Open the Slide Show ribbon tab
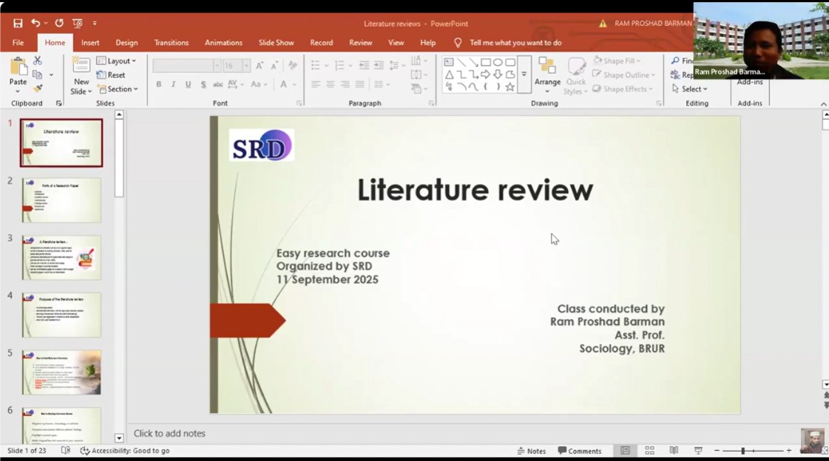The image size is (829, 461). pos(276,42)
